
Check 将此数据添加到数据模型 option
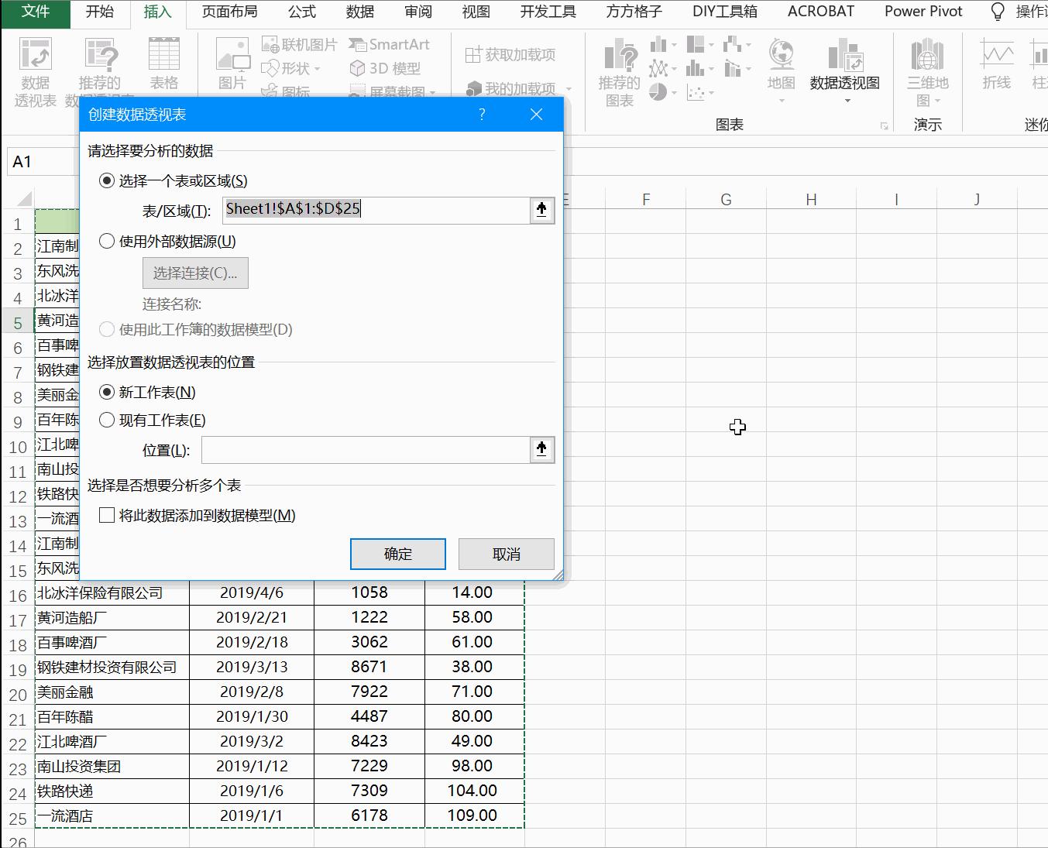(107, 515)
